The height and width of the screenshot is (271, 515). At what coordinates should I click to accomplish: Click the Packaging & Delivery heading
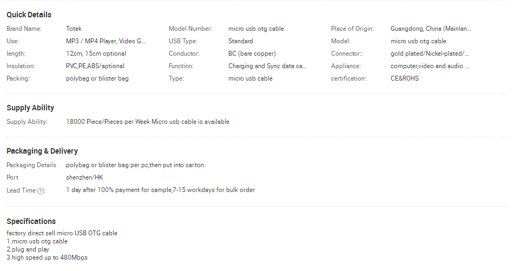point(42,151)
